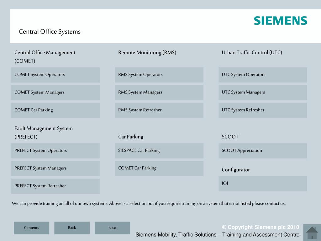Select RMS System Refresher
321x241 pixels.
tap(159, 110)
